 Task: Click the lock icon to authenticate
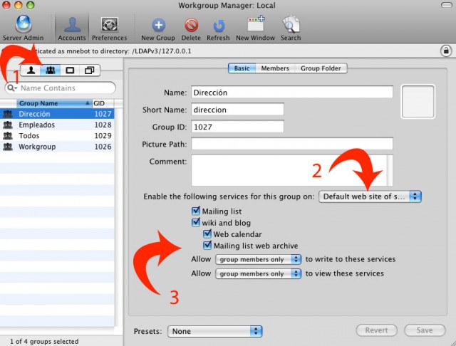coord(446,51)
